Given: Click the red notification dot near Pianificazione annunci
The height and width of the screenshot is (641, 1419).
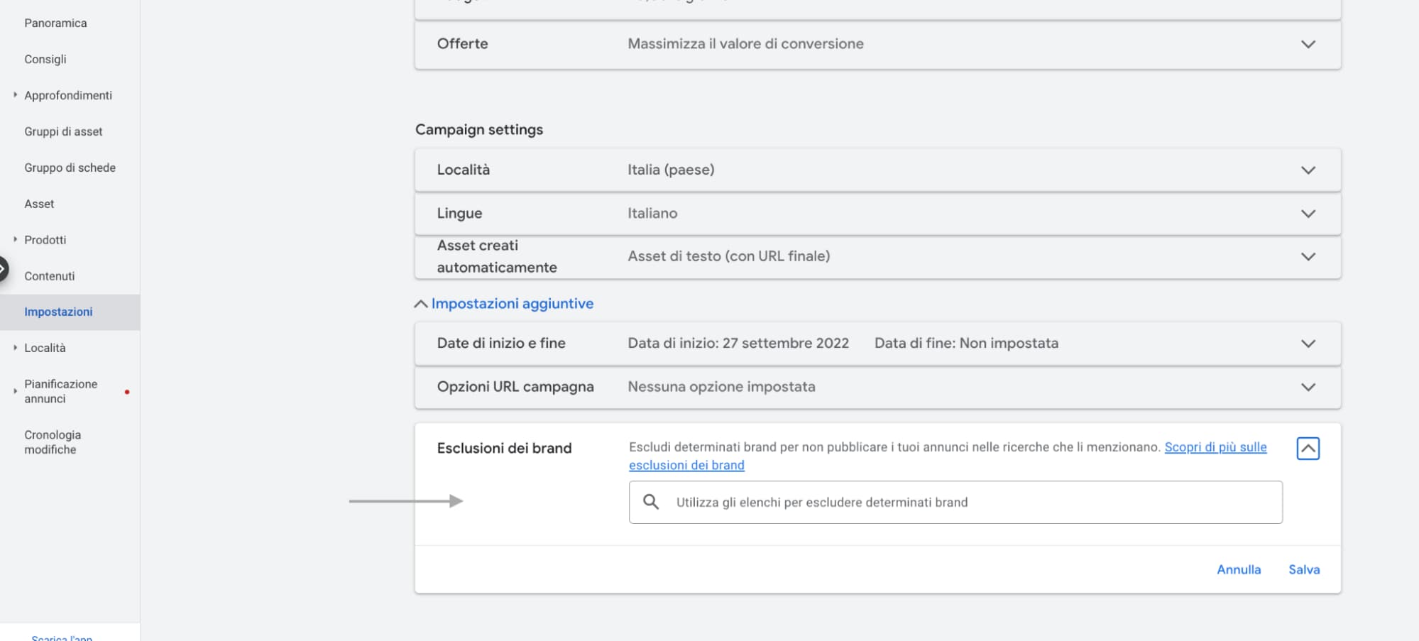Looking at the screenshot, I should pos(128,390).
